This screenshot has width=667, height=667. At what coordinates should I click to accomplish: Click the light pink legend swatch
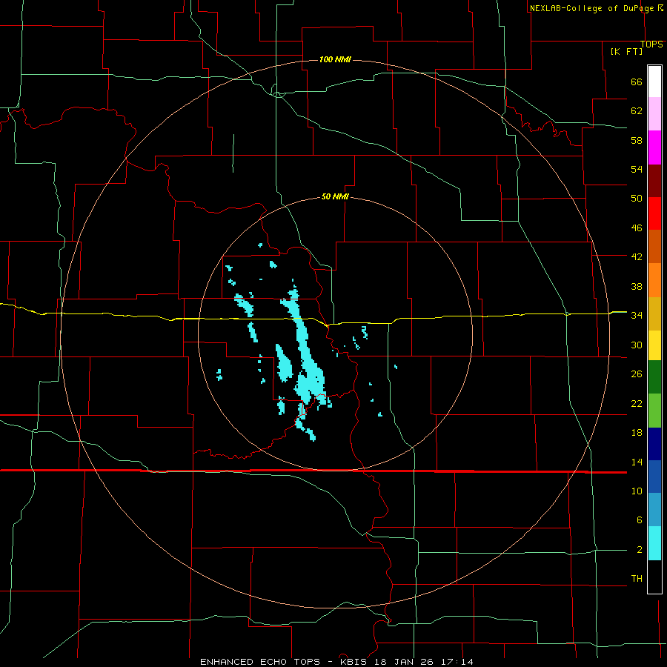654,114
